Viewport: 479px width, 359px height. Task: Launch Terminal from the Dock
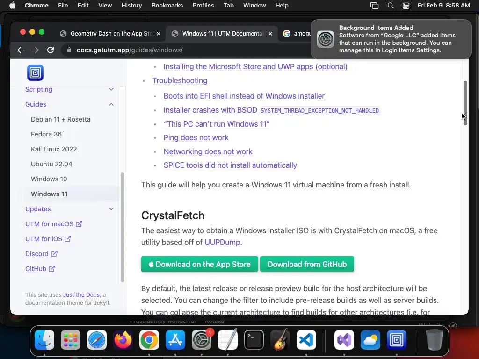click(x=254, y=339)
